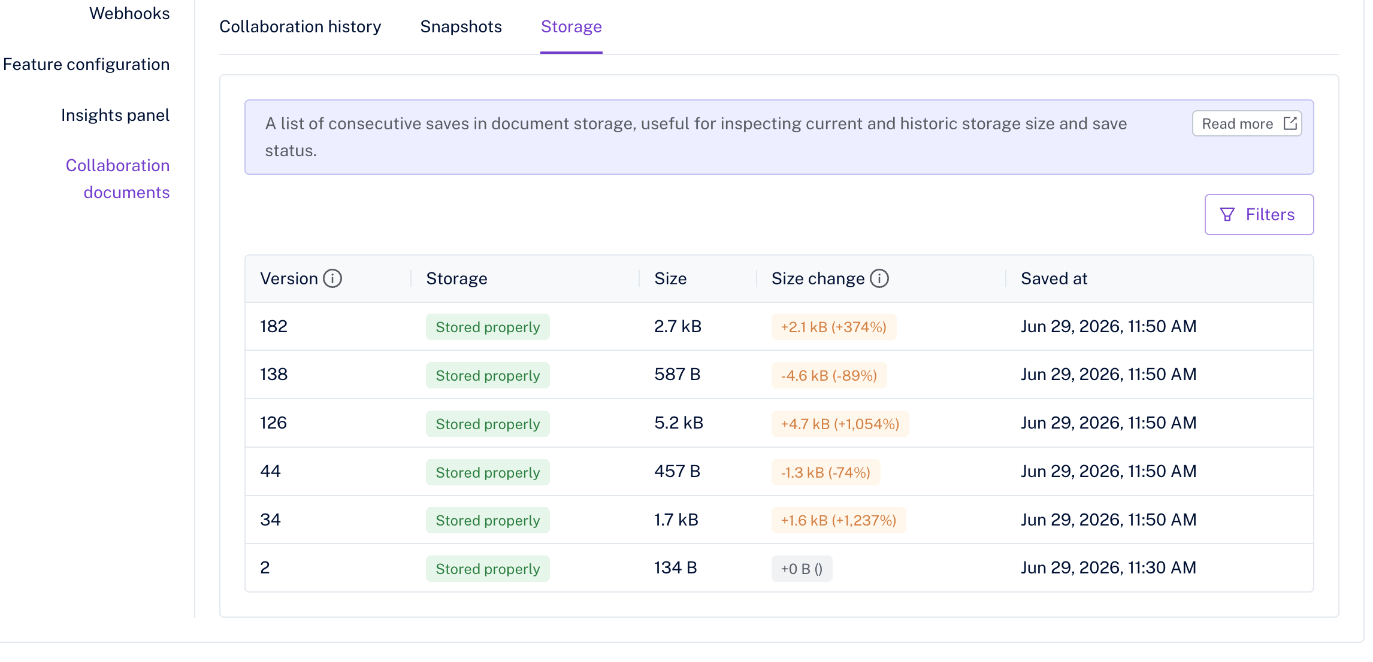Screen dimensions: 1373x662
Task: Select version 44 cell
Action: coord(270,471)
